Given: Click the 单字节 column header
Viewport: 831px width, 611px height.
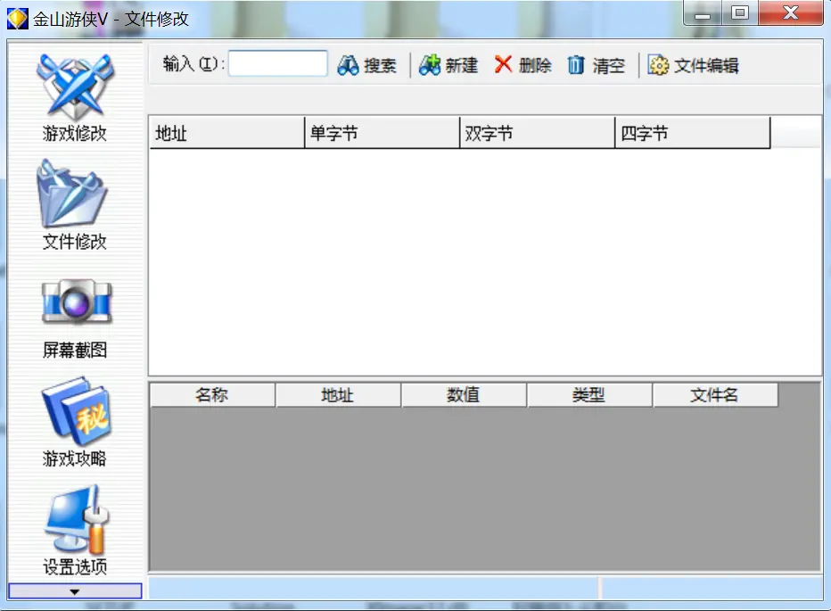Looking at the screenshot, I should (382, 134).
